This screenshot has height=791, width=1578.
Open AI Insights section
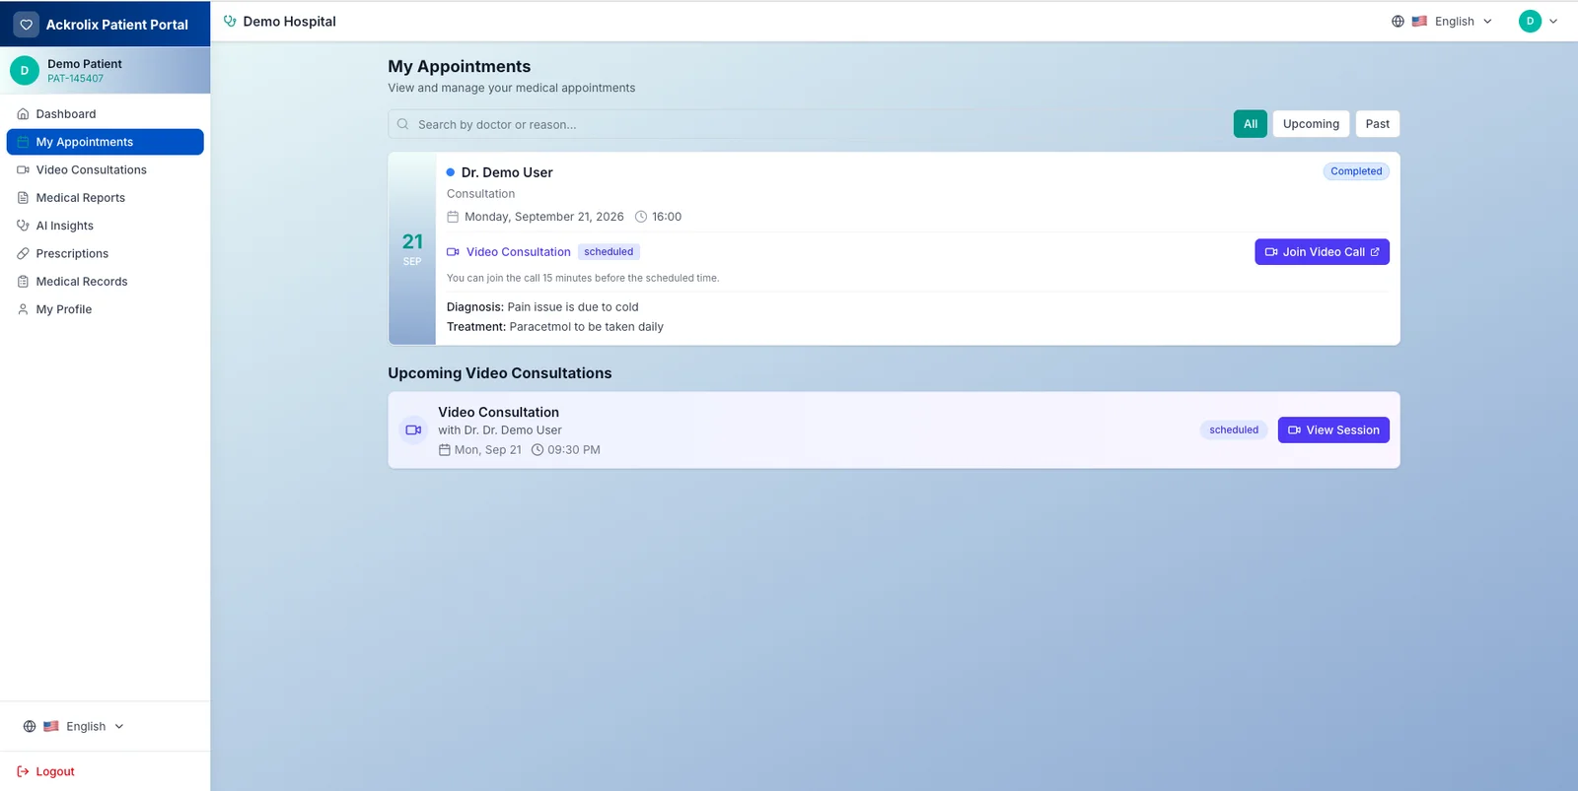point(105,226)
